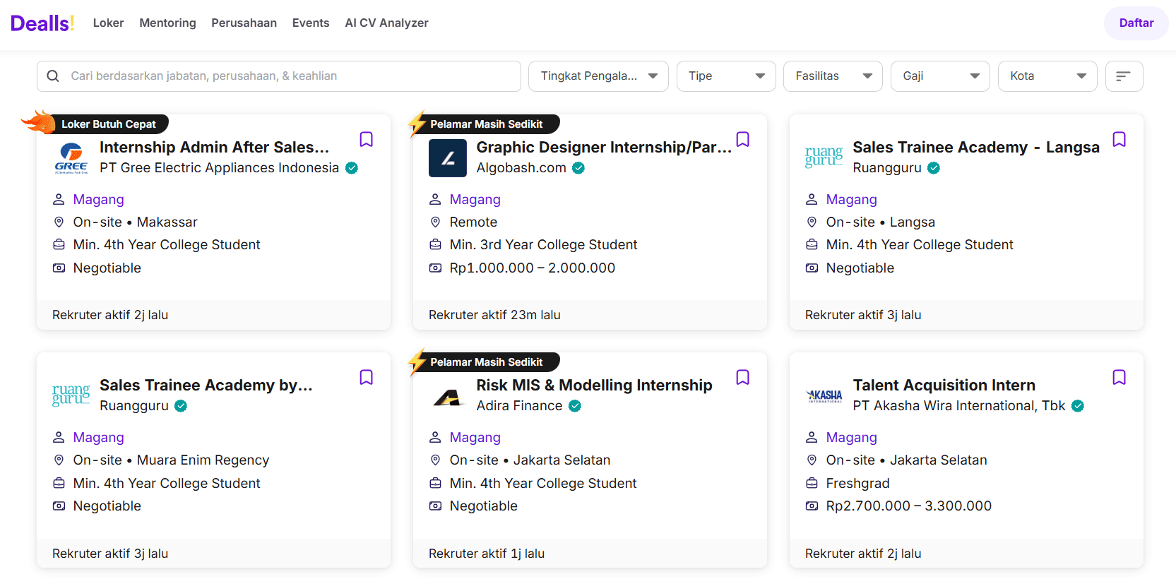Click 'Rp2.700.000 – 3.300.000' salary text
This screenshot has width=1176, height=579.
tap(908, 506)
